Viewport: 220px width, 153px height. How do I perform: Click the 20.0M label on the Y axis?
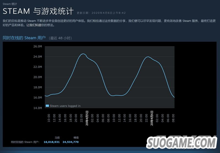(x=37, y=77)
